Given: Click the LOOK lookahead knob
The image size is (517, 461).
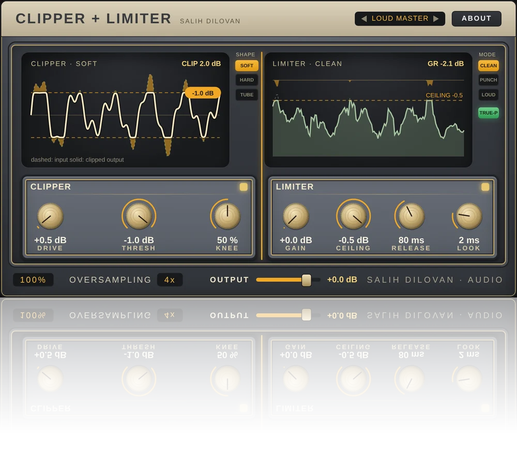Looking at the screenshot, I should point(468,216).
